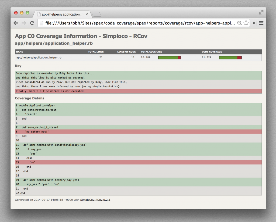
Task: Click code line 2 module ApplicationHelper
Action: point(138,105)
